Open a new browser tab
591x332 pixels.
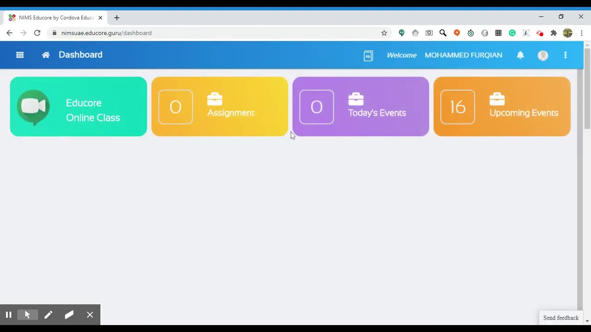[117, 18]
